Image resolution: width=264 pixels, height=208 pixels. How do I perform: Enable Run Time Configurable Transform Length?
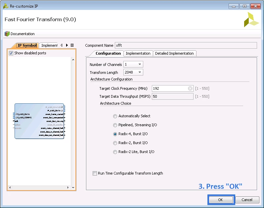(x=95, y=173)
